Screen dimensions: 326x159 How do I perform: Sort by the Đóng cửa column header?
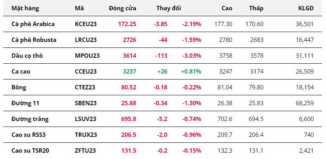click(x=122, y=8)
